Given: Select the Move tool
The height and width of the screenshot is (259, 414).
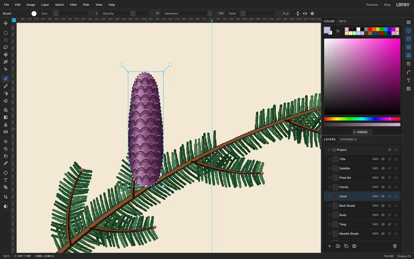Looking at the screenshot, I should (x=6, y=23).
